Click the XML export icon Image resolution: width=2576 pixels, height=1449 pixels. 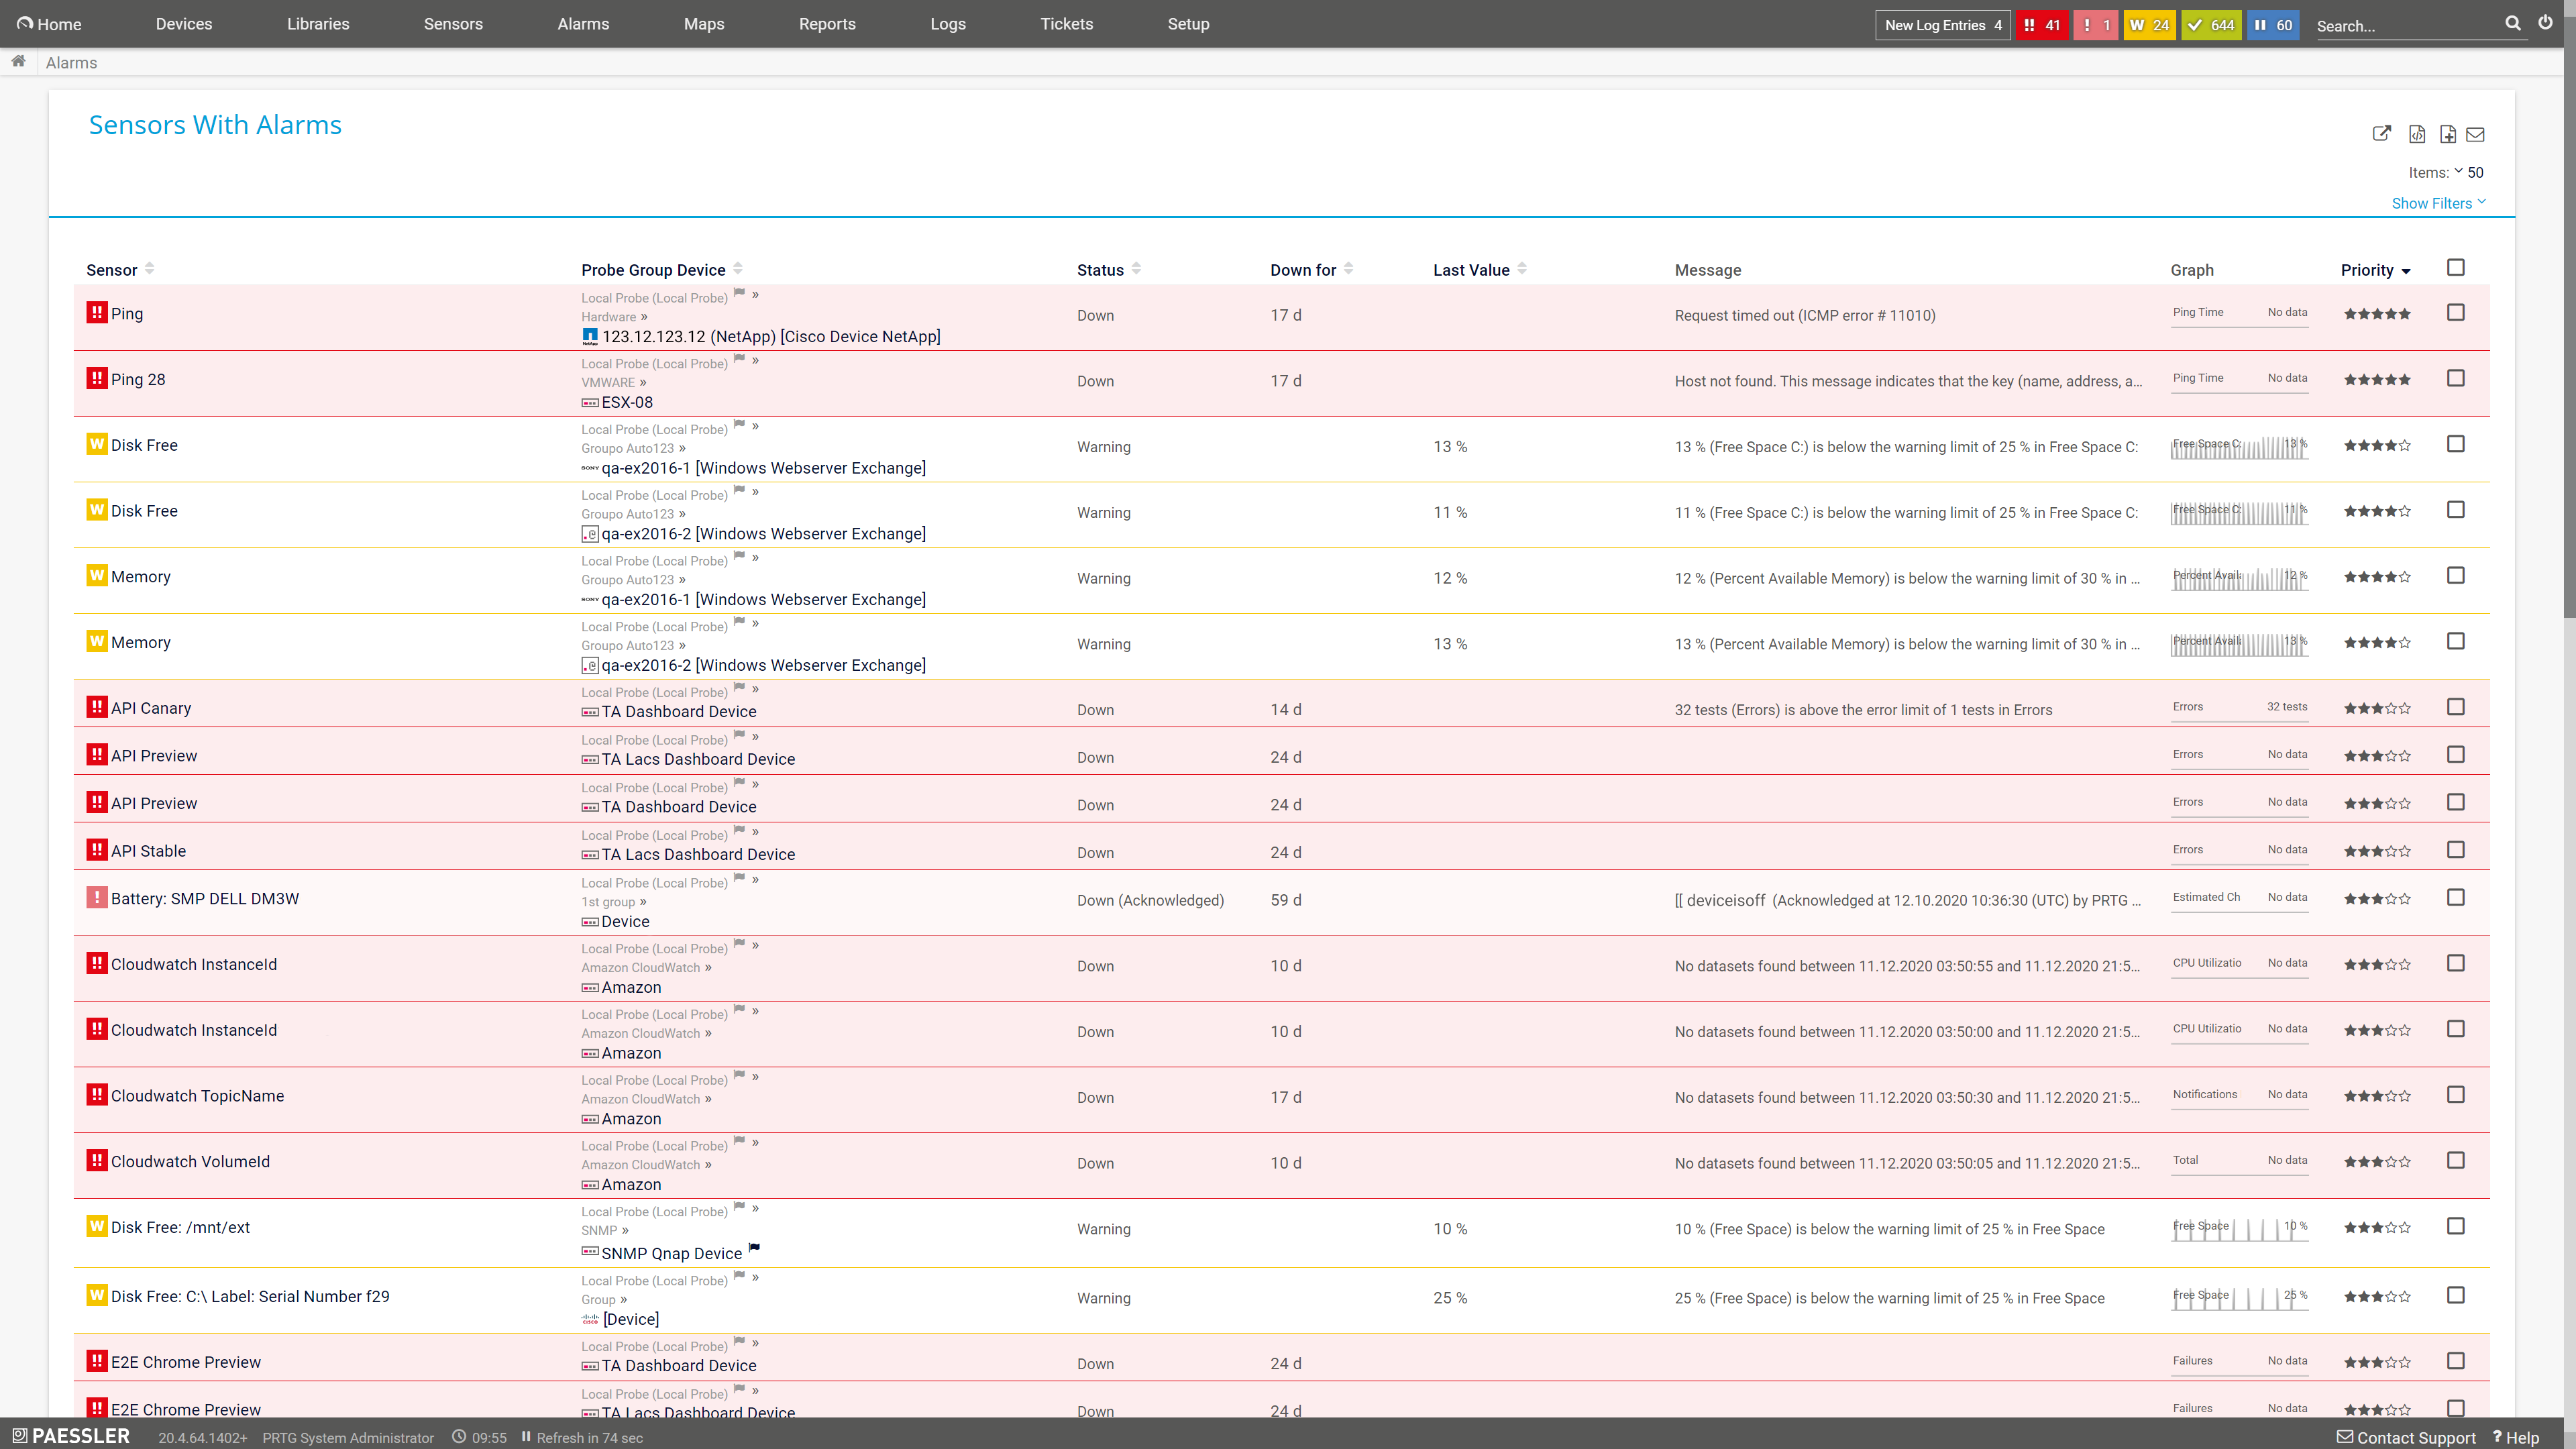2417,134
